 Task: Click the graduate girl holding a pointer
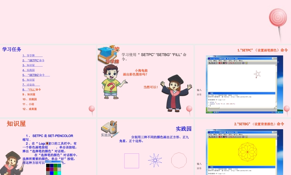point(12,163)
